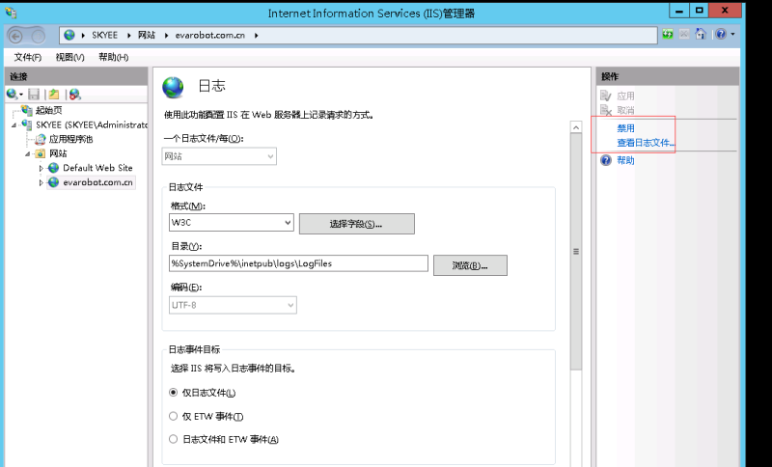Image resolution: width=772 pixels, height=467 pixels.
Task: Click the folder up icon in Connections toolbar
Action: [54, 94]
